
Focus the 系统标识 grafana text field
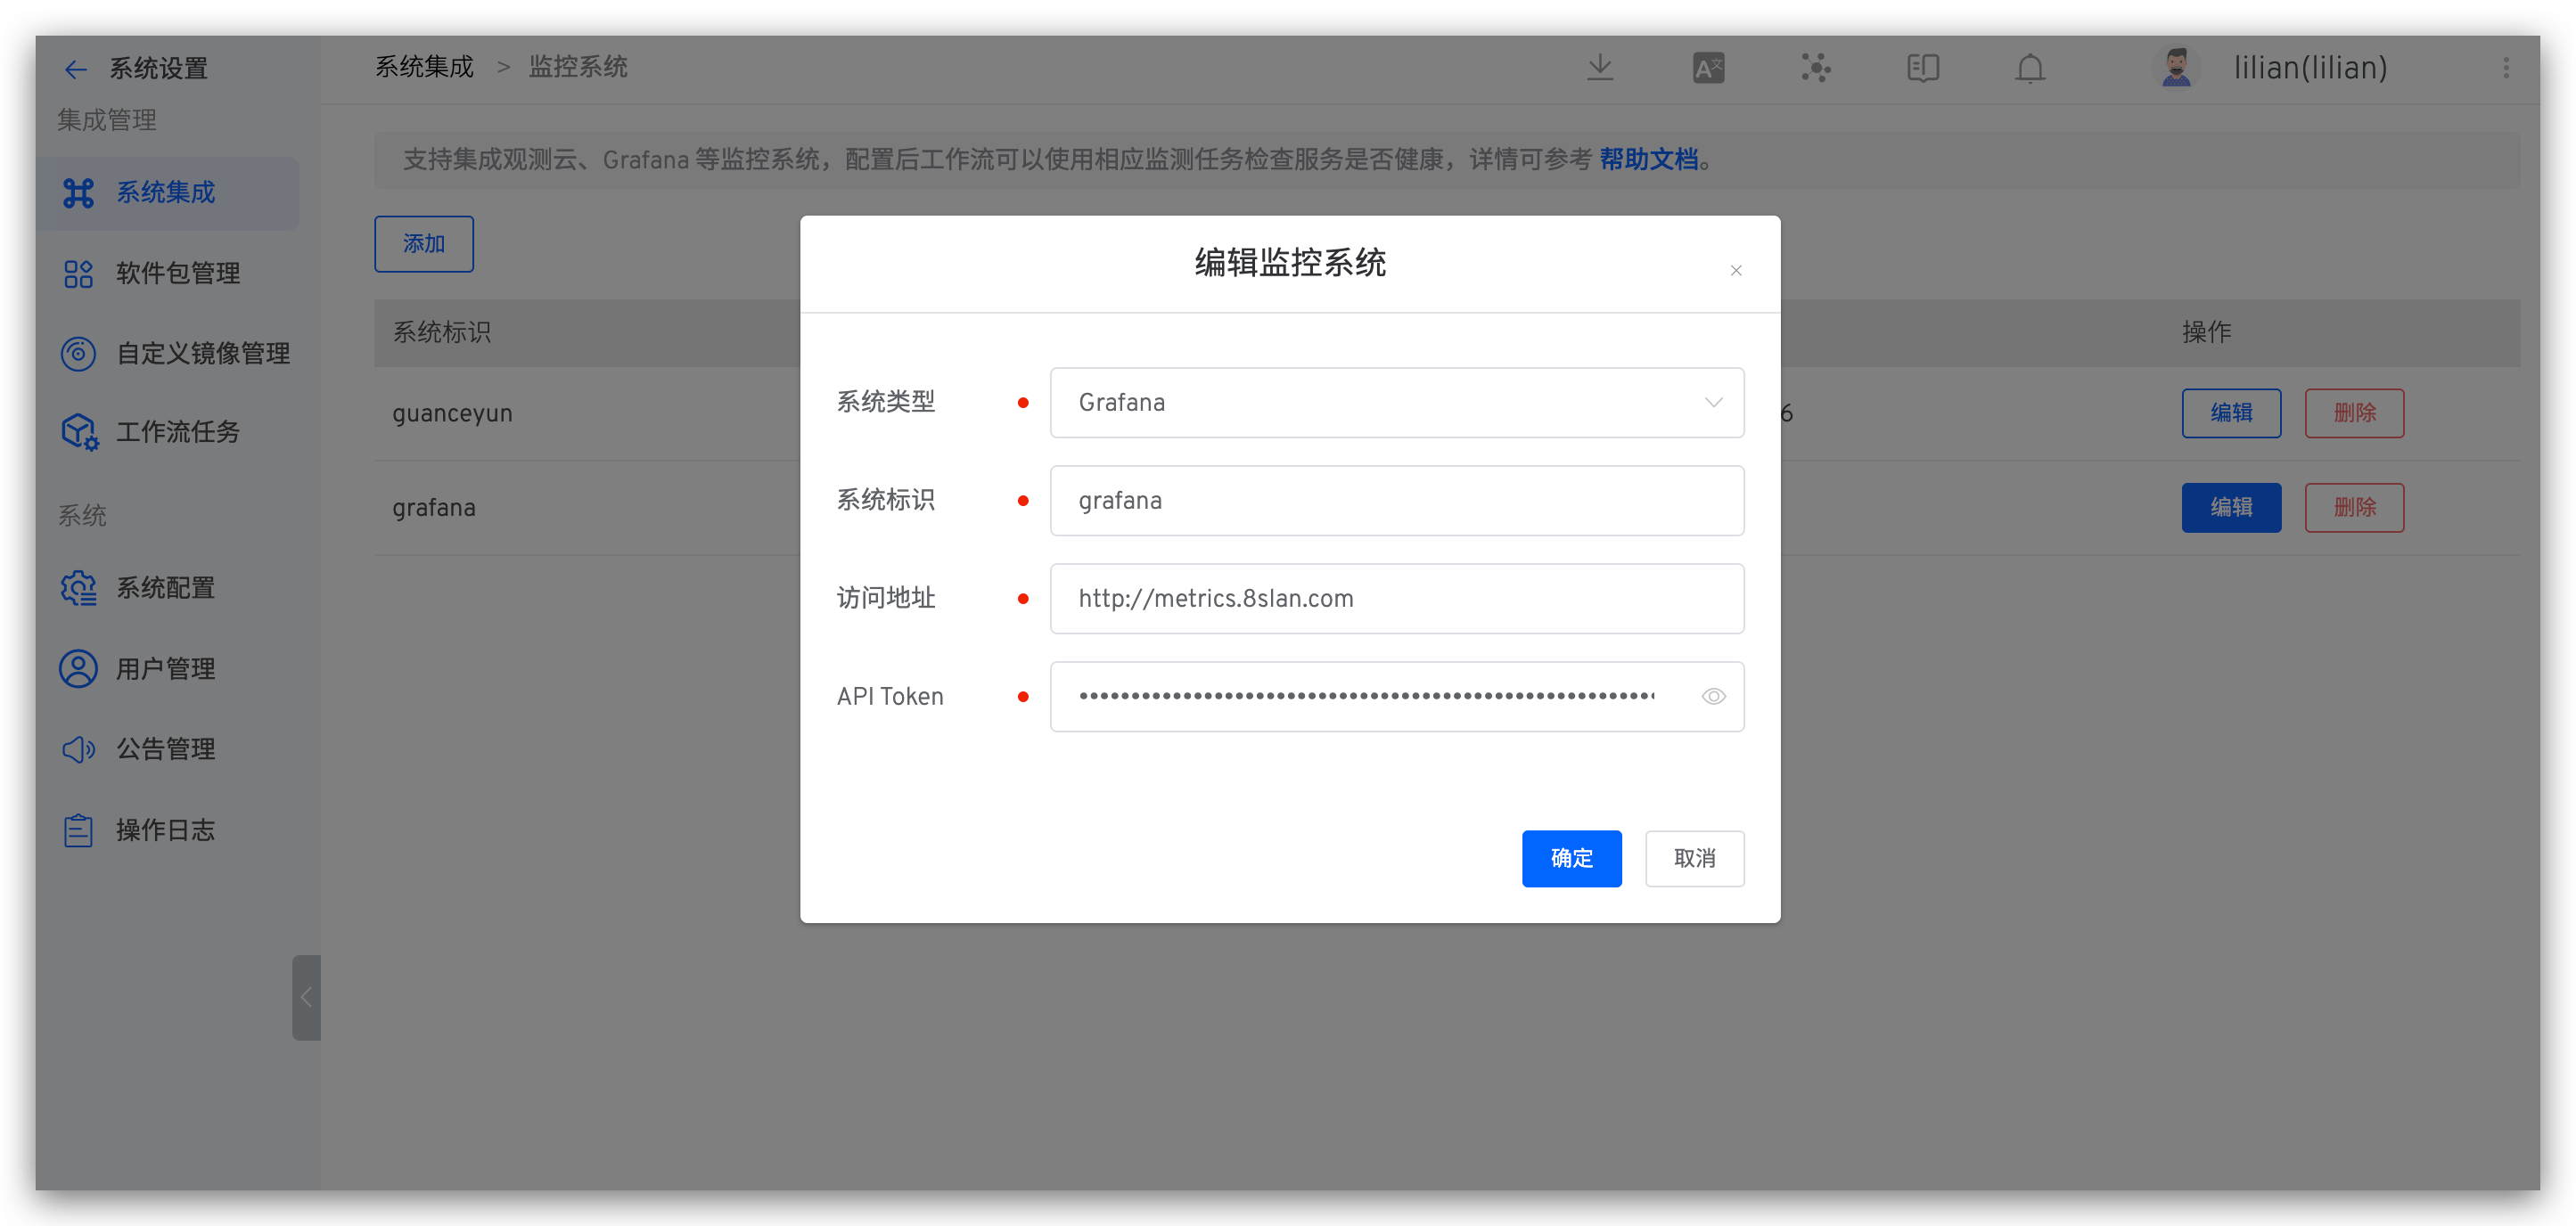tap(1396, 500)
